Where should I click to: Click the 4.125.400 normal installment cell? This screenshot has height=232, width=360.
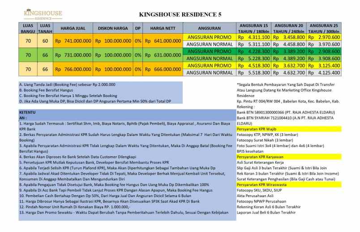tap(324, 73)
